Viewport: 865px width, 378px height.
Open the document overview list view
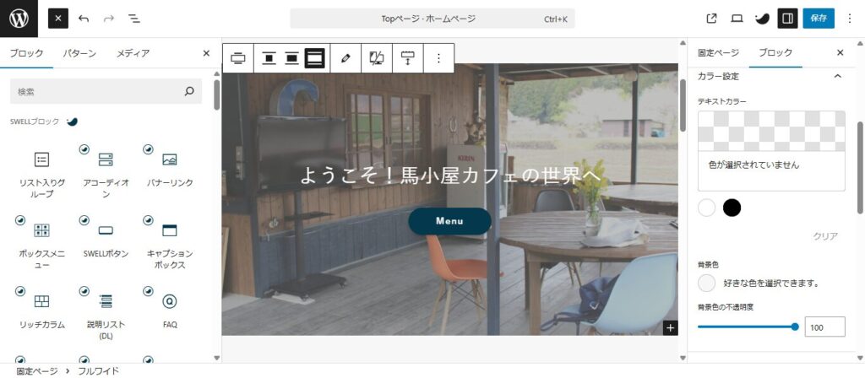134,19
